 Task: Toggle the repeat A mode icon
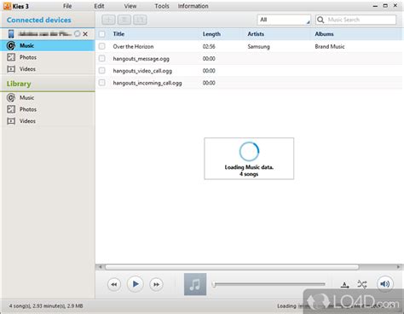pos(344,284)
